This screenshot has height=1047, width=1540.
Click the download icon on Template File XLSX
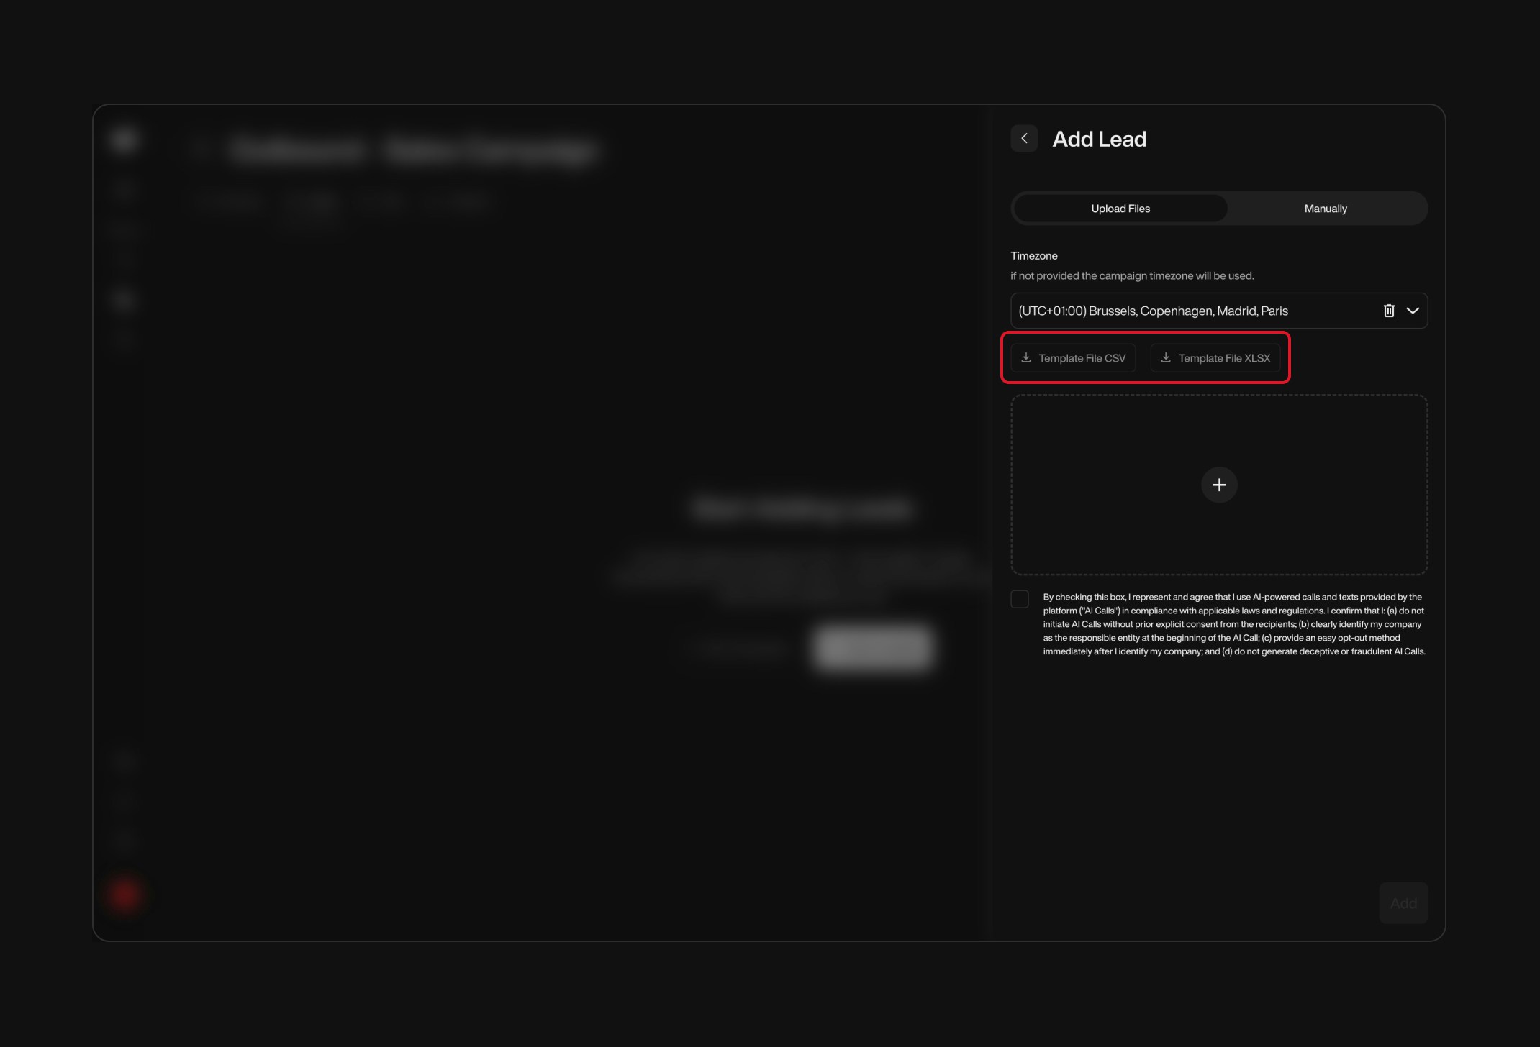click(1166, 357)
